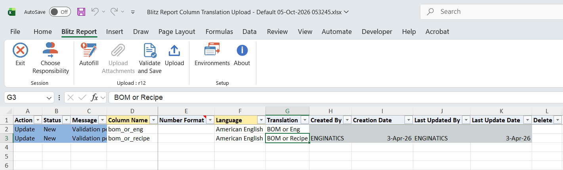Open the About info icon

click(x=242, y=50)
